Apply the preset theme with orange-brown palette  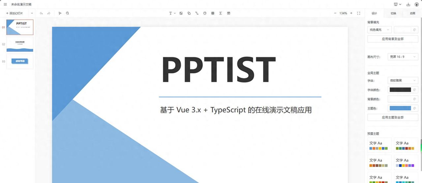379,162
